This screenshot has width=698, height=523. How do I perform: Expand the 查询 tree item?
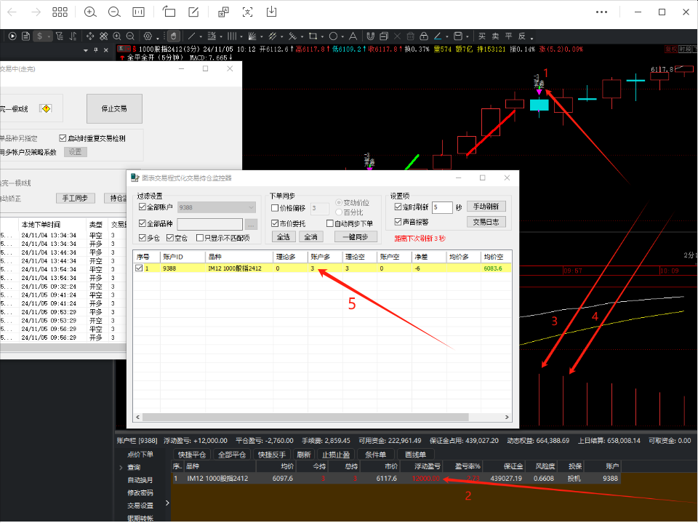click(121, 467)
